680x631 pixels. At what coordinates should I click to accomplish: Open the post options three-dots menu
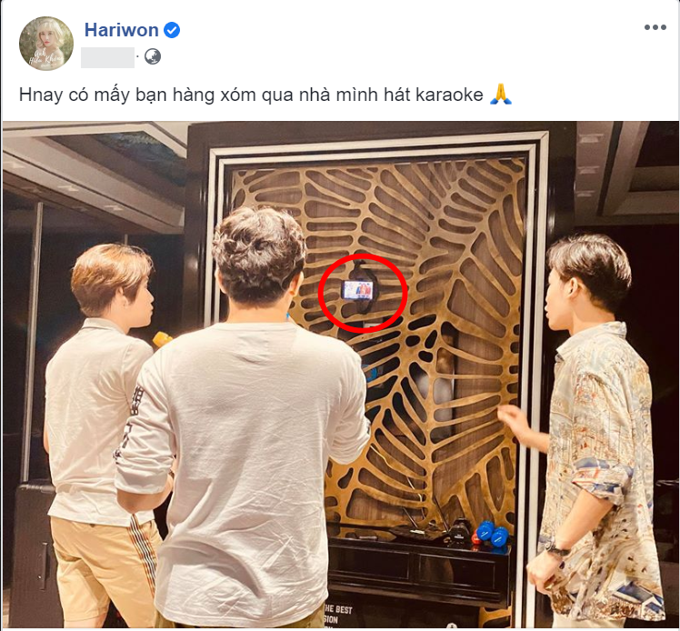click(655, 27)
